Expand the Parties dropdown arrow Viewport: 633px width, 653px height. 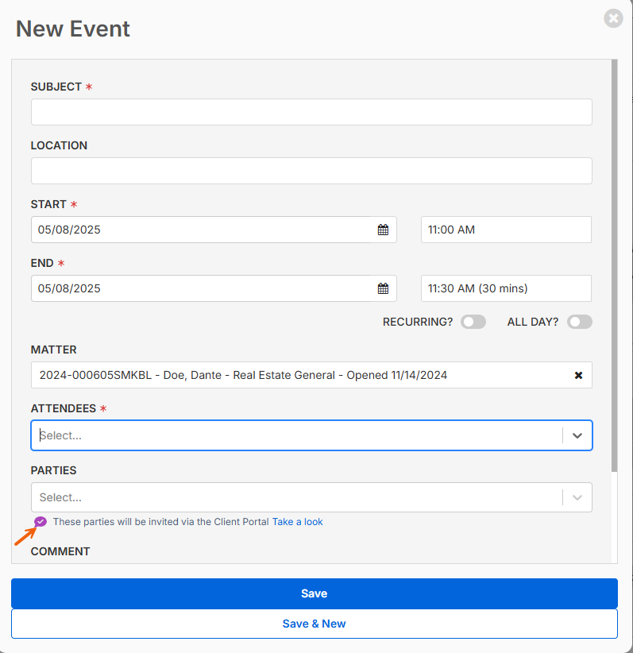pyautogui.click(x=577, y=497)
